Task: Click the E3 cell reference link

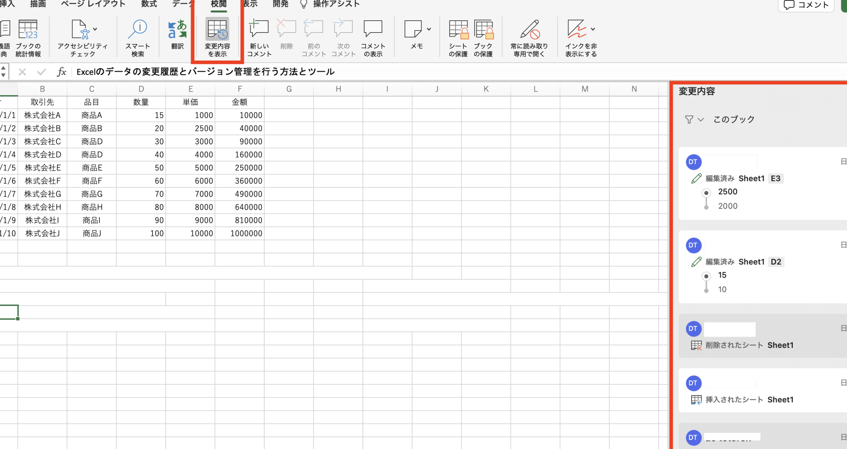Action: click(775, 178)
